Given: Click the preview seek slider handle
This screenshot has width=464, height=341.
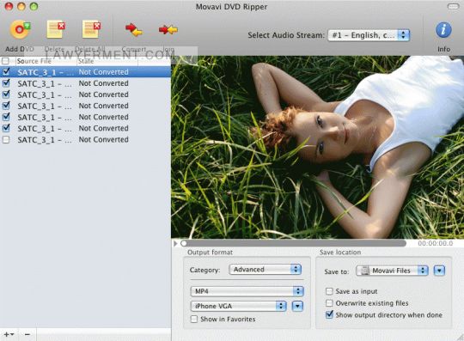Looking at the screenshot, I should point(184,243).
